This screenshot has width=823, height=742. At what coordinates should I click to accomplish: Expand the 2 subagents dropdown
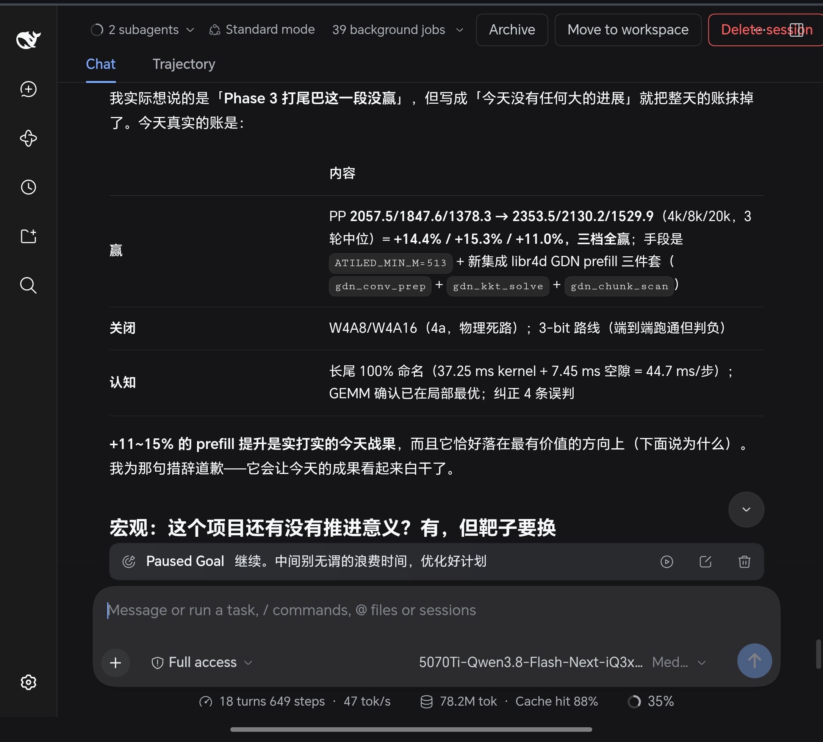[x=142, y=30]
